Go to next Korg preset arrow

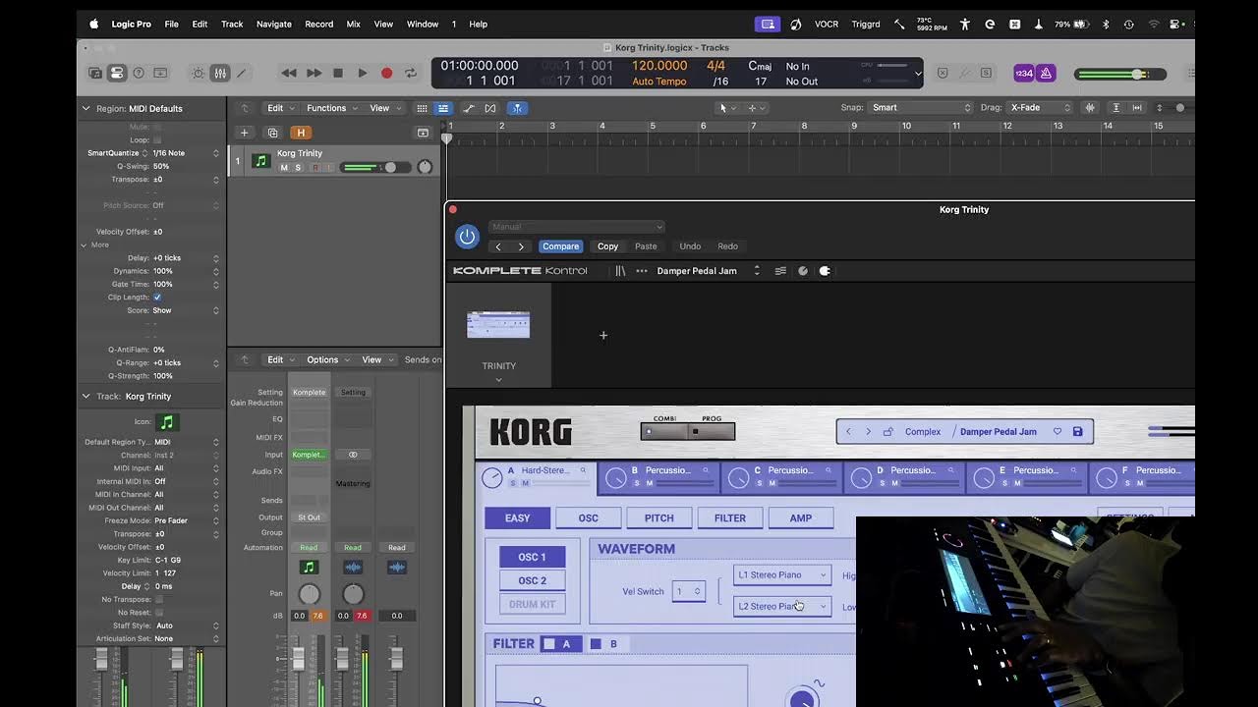pyautogui.click(x=868, y=432)
